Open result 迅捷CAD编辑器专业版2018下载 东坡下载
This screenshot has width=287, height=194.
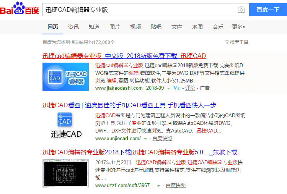coord(140,152)
